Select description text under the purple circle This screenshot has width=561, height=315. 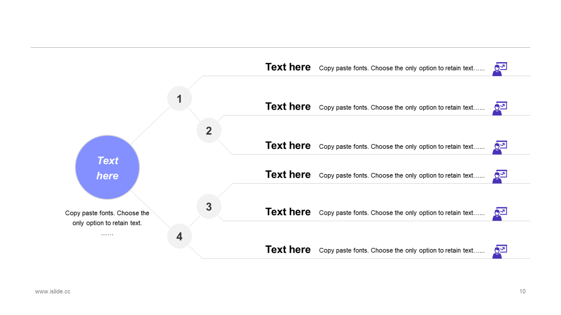click(x=107, y=223)
